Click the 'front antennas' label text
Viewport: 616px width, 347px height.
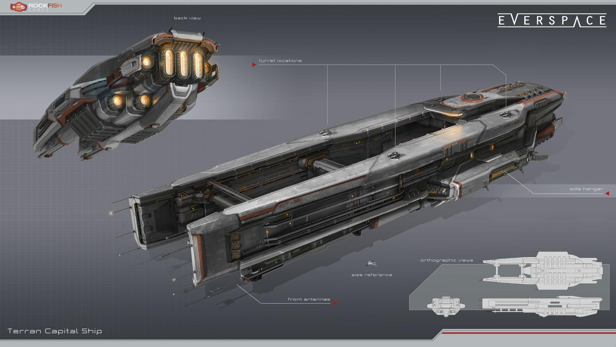(x=309, y=299)
